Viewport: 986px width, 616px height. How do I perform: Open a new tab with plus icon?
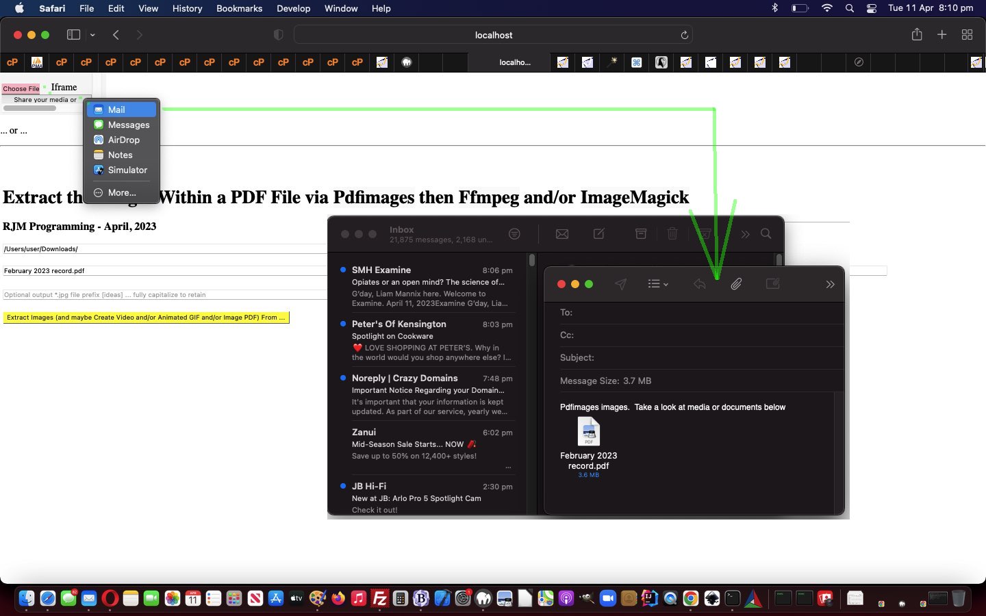pyautogui.click(x=941, y=35)
